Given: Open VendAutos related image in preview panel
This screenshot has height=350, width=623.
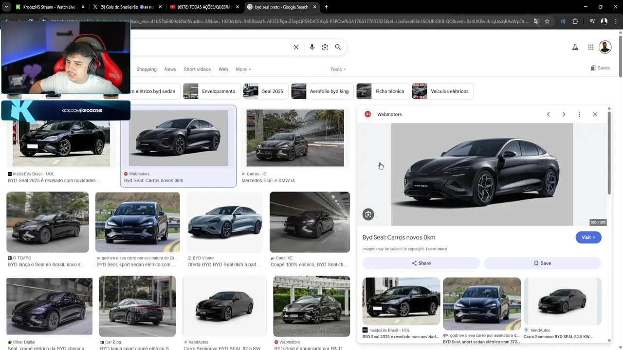Looking at the screenshot, I should [563, 301].
